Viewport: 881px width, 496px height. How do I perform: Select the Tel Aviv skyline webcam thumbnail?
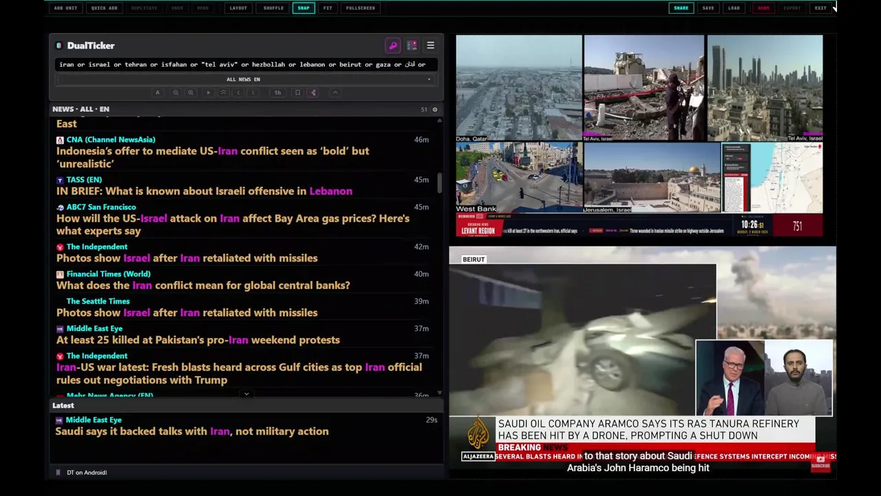(x=765, y=88)
